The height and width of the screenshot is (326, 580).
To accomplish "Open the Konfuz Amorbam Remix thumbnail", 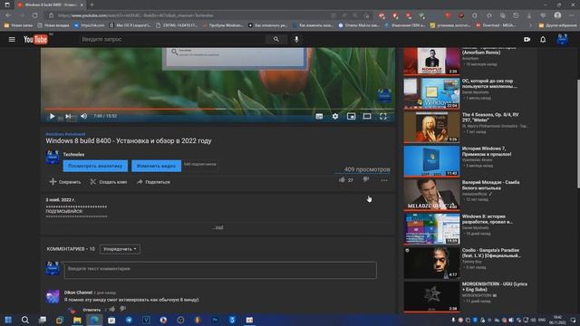I will [x=431, y=62].
